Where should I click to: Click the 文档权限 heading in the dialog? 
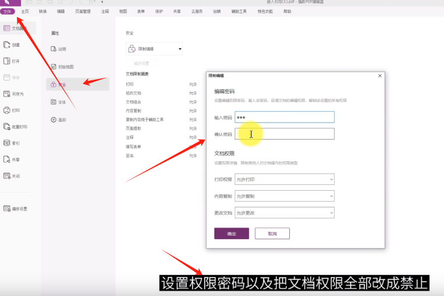click(224, 154)
